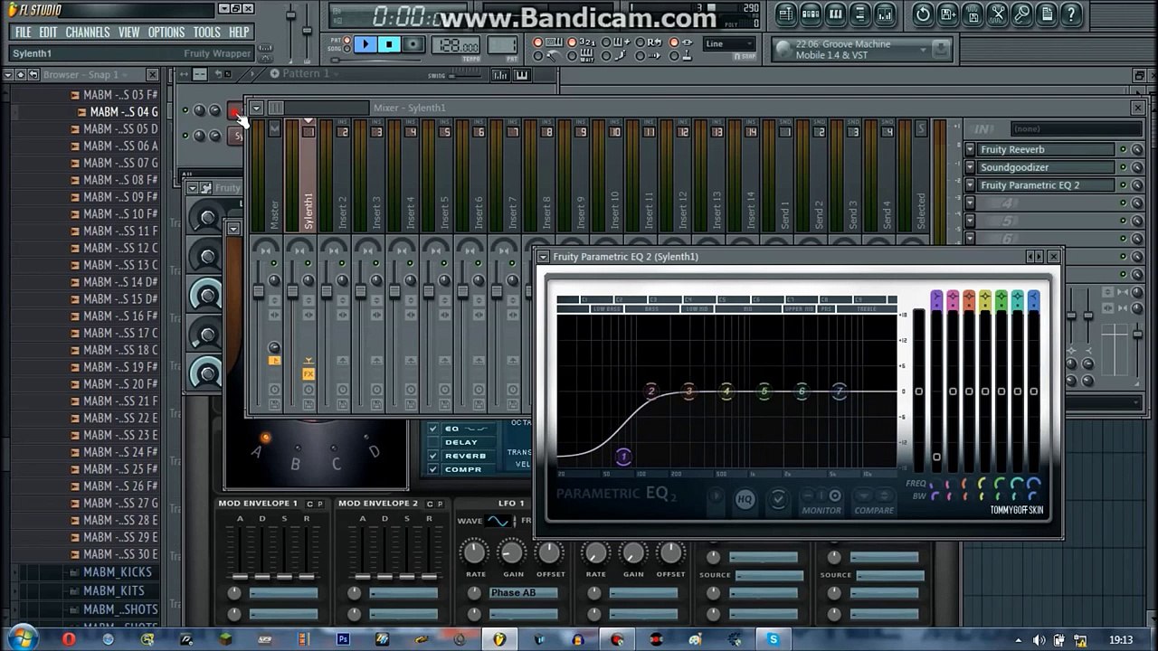Adjust EQ band 1 gain slider
Screen dimensions: 1158x651
tap(936, 457)
